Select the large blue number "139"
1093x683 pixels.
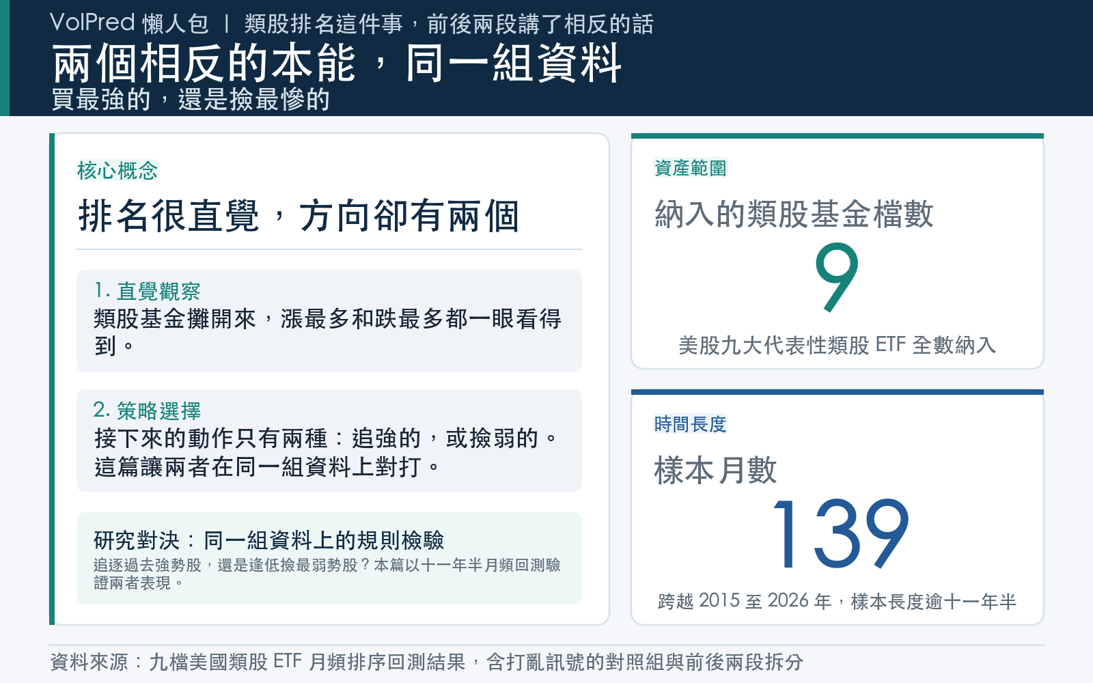841,534
